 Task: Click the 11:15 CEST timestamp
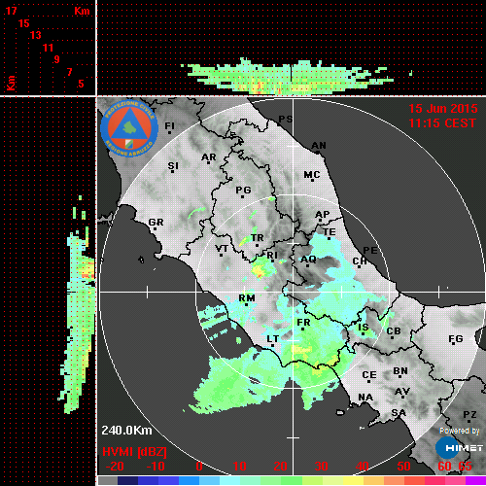coord(442,123)
